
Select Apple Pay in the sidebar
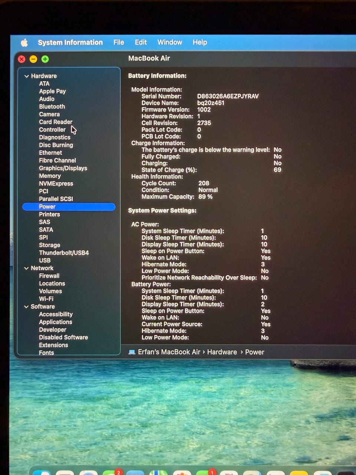52,91
